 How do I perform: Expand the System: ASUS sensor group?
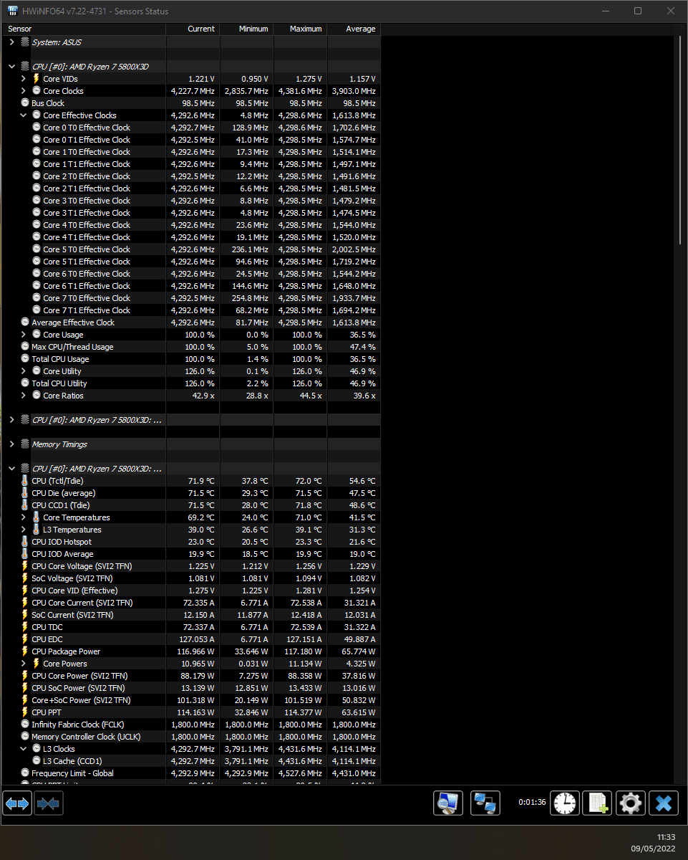coord(11,42)
